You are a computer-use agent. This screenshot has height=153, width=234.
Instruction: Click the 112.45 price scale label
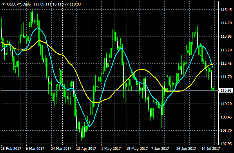226,63
